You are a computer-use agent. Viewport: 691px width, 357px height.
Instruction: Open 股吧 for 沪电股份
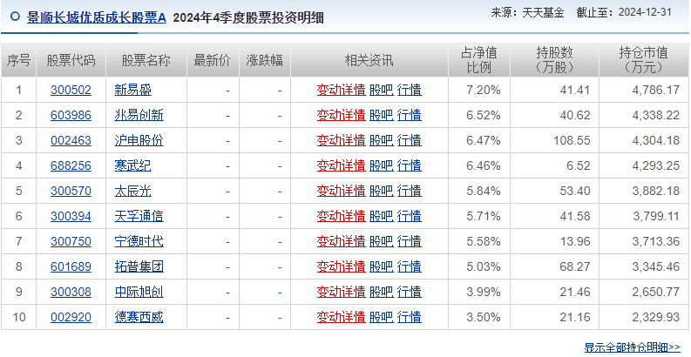(381, 140)
